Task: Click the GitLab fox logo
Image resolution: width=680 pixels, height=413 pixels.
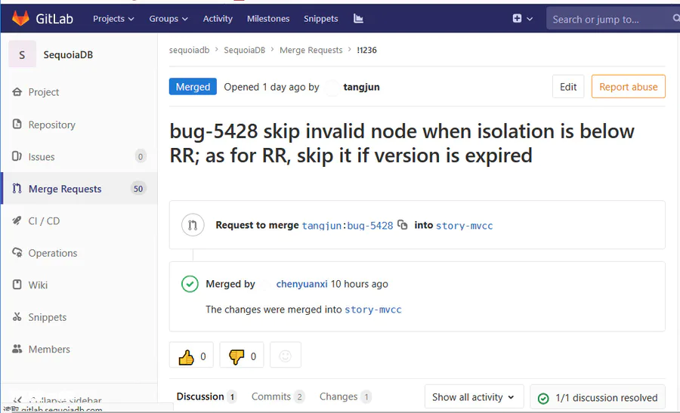Action: (x=20, y=18)
